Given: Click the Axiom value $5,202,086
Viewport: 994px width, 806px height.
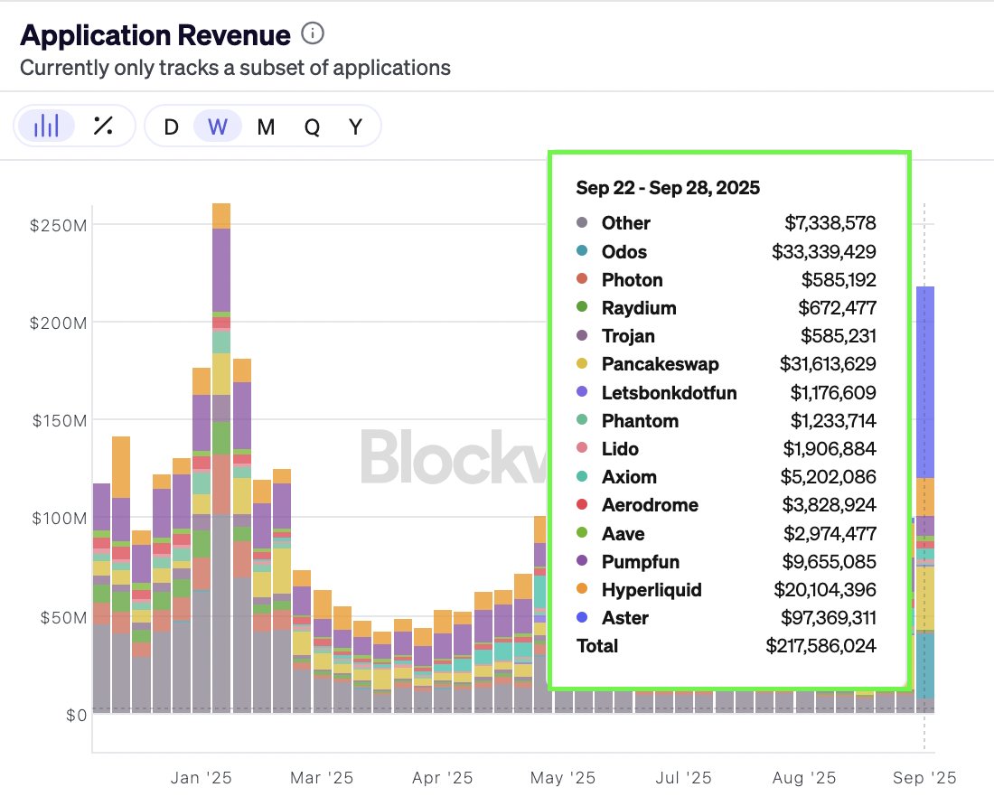Looking at the screenshot, I should coord(828,476).
